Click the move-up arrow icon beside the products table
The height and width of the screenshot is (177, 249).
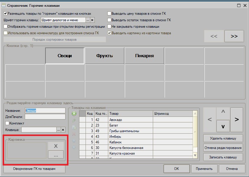click(x=74, y=141)
